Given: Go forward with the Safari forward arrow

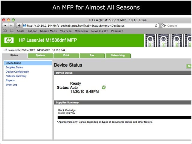Looking at the screenshot, I should (x=11, y=25).
